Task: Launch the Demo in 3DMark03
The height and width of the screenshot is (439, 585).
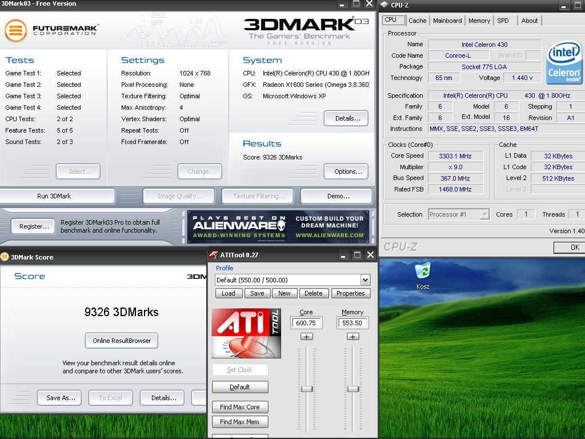Action: (336, 196)
